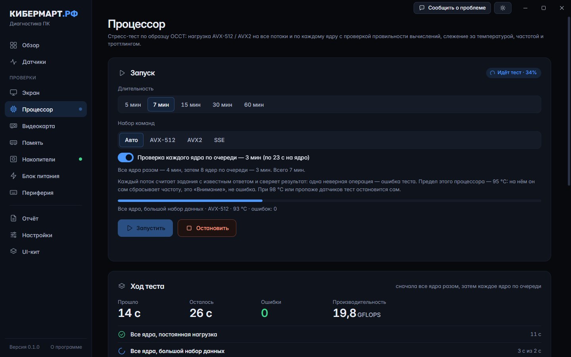Click the Запустить button
The width and height of the screenshot is (571, 357).
145,228
